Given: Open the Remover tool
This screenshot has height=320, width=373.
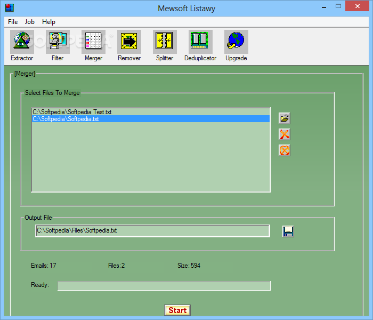Looking at the screenshot, I should coord(129,42).
